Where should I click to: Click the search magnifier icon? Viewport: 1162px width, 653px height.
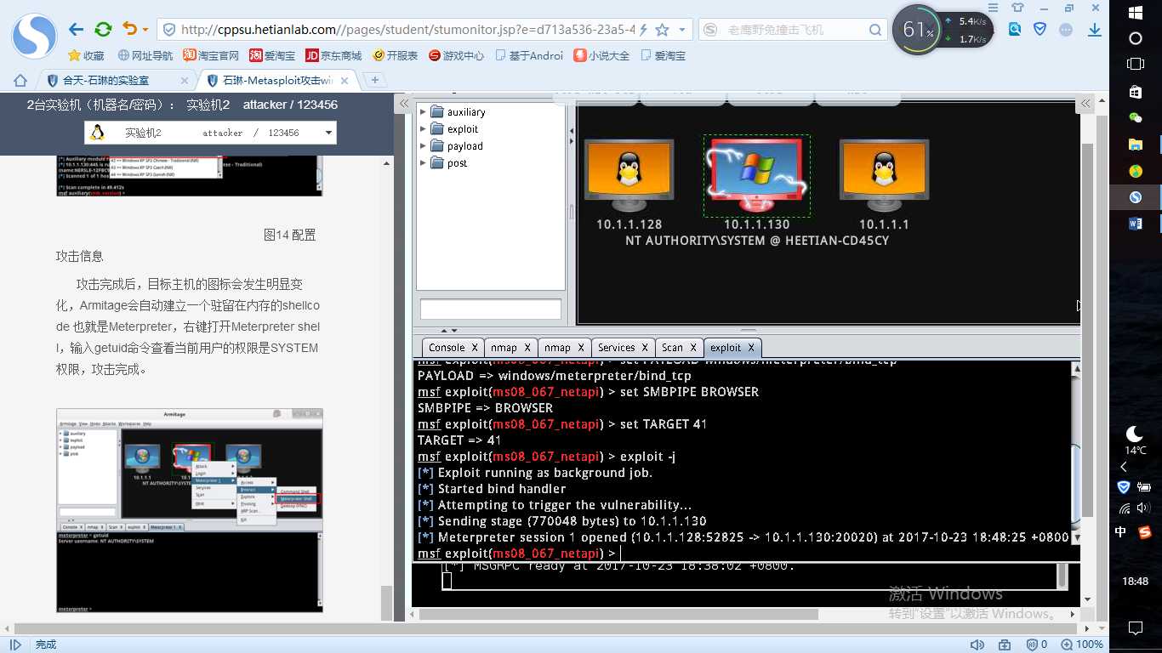tap(875, 30)
